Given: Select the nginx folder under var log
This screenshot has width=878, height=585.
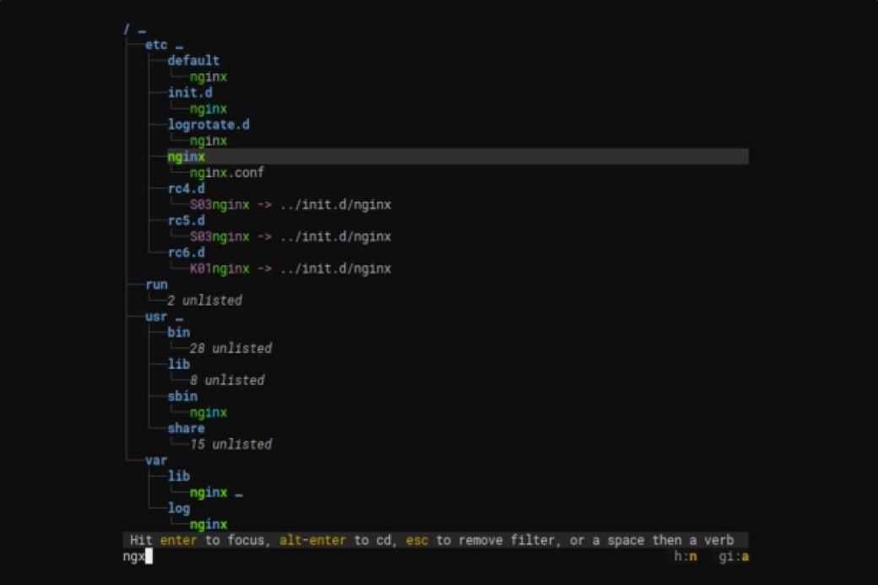Looking at the screenshot, I should coord(209,525).
